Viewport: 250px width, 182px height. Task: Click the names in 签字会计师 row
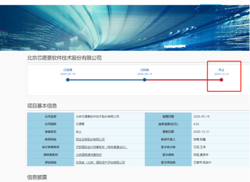point(200,147)
